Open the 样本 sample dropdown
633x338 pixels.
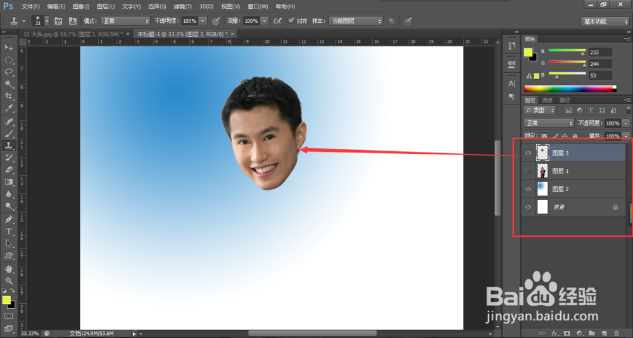356,21
